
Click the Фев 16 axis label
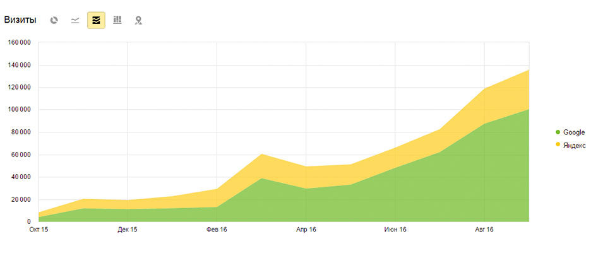[x=217, y=230]
